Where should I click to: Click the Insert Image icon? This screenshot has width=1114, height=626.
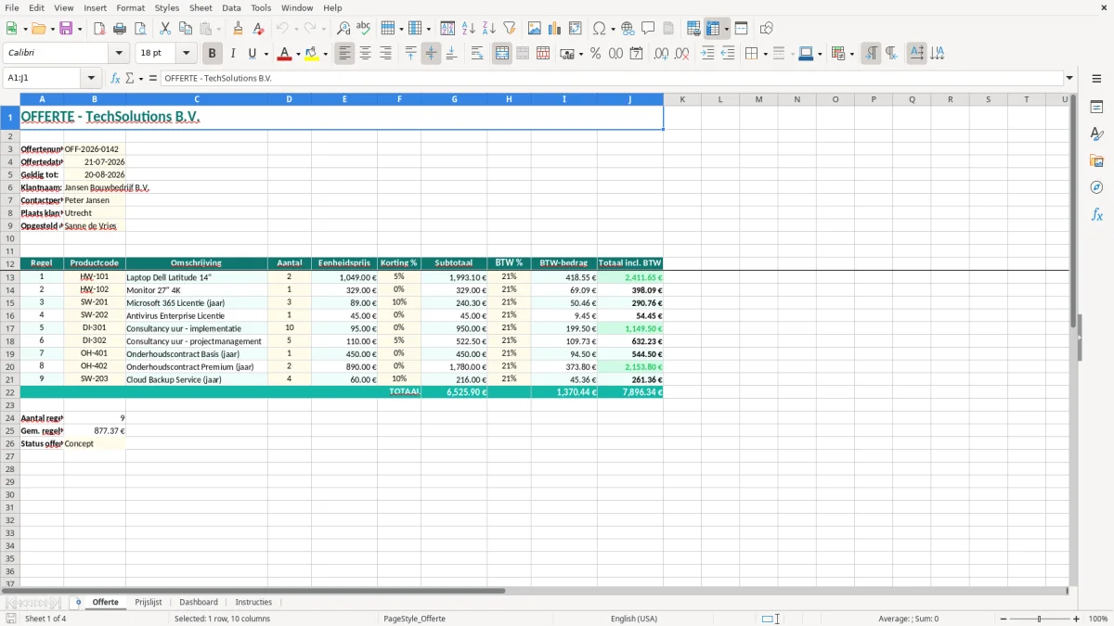[x=535, y=29]
